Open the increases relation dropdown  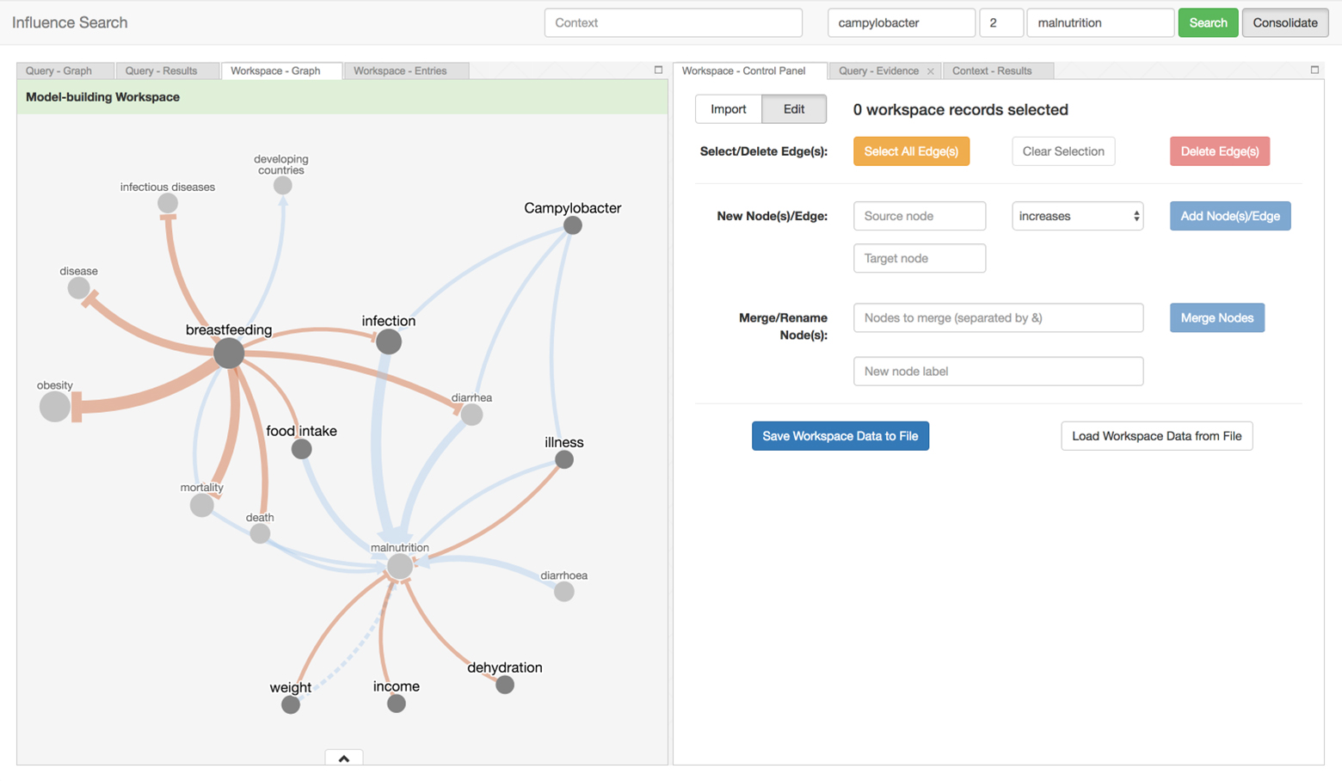coord(1077,216)
